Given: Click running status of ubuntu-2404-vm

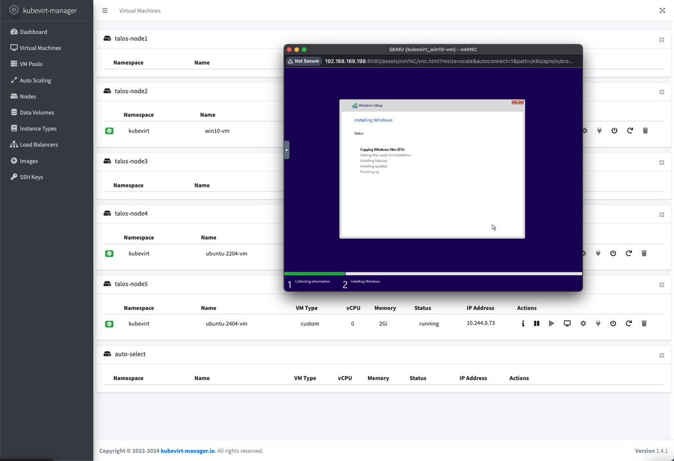Looking at the screenshot, I should (x=429, y=324).
